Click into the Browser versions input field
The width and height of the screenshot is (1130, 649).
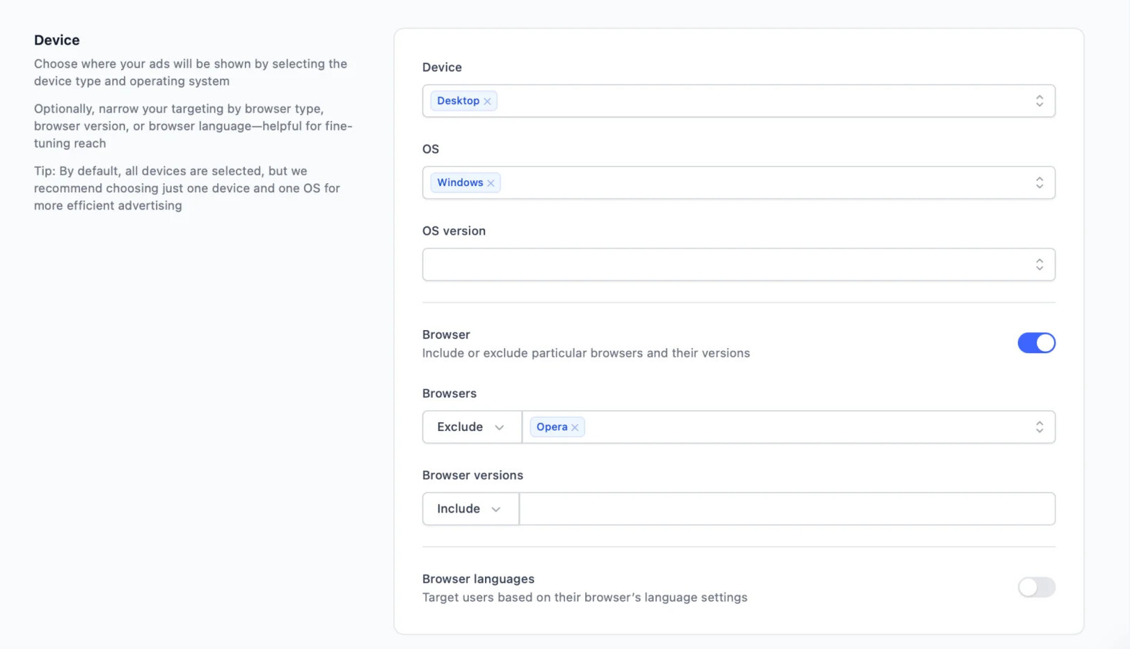[787, 509]
